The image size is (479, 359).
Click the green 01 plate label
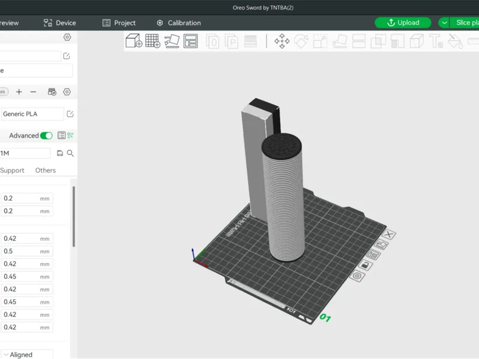325,318
